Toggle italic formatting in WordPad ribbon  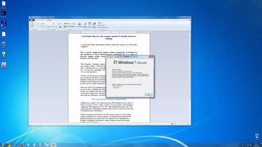point(44,27)
